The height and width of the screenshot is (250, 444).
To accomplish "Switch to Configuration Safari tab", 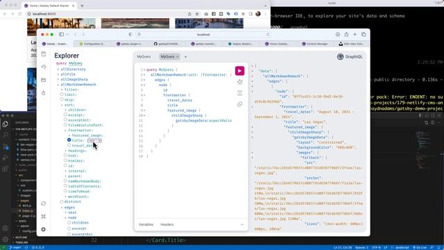I will (92, 44).
